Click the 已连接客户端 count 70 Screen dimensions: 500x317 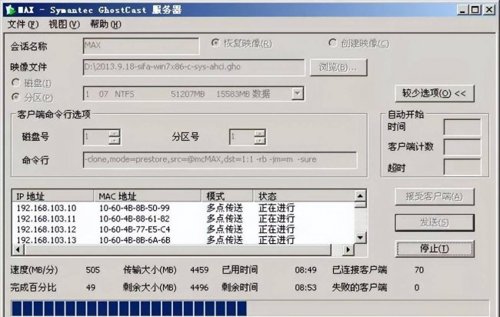pos(419,270)
